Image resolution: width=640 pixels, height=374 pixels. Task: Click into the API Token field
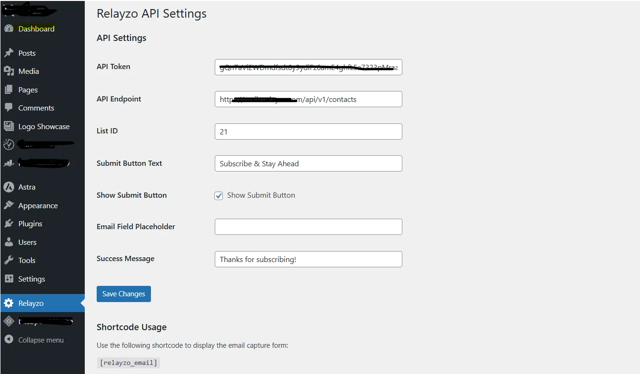pyautogui.click(x=308, y=67)
